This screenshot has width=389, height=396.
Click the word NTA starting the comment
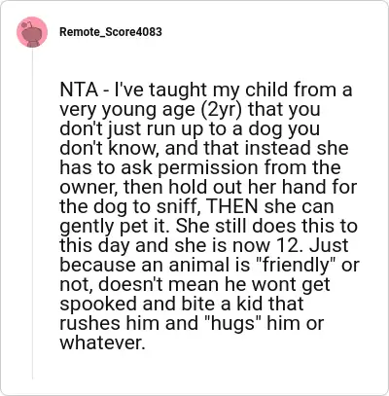tap(79, 90)
